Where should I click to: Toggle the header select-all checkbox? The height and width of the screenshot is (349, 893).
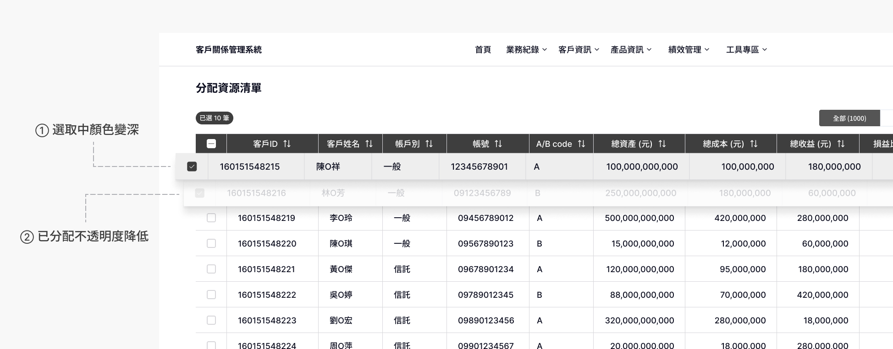211,144
